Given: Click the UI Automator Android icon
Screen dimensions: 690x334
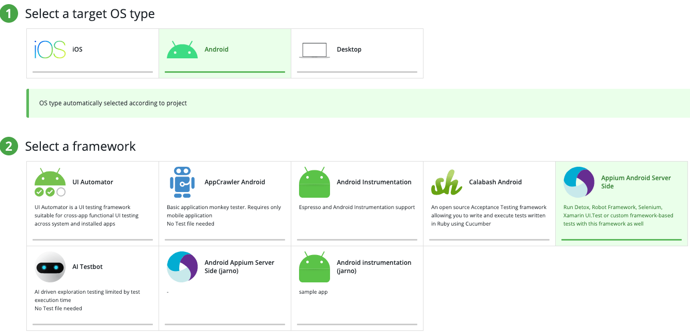Looking at the screenshot, I should point(50,182).
